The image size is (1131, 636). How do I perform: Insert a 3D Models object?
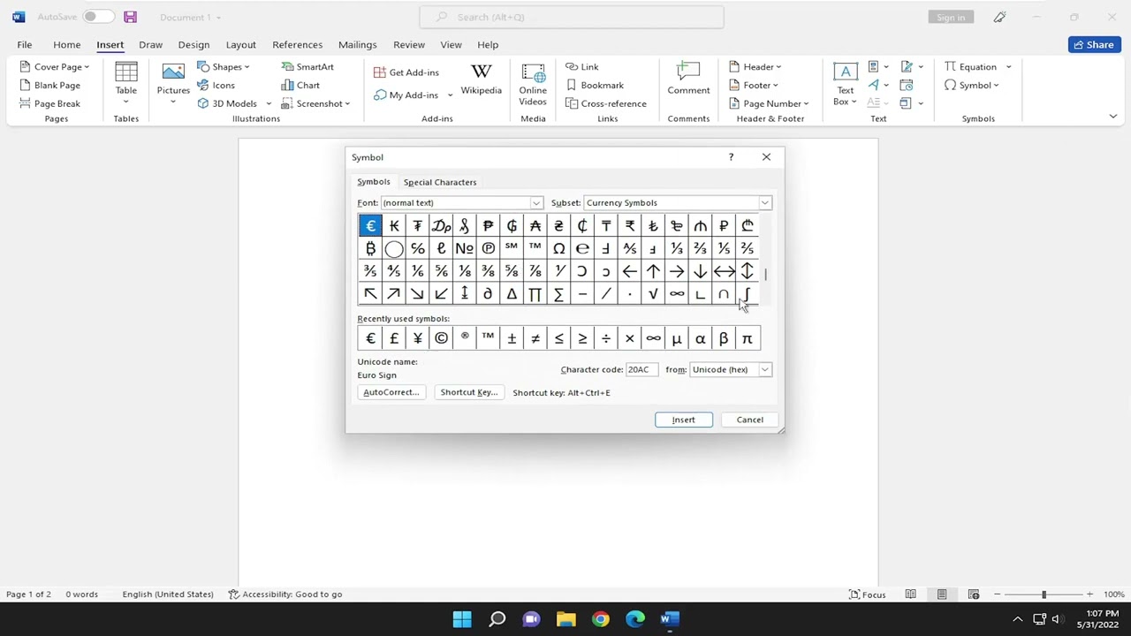coord(234,103)
